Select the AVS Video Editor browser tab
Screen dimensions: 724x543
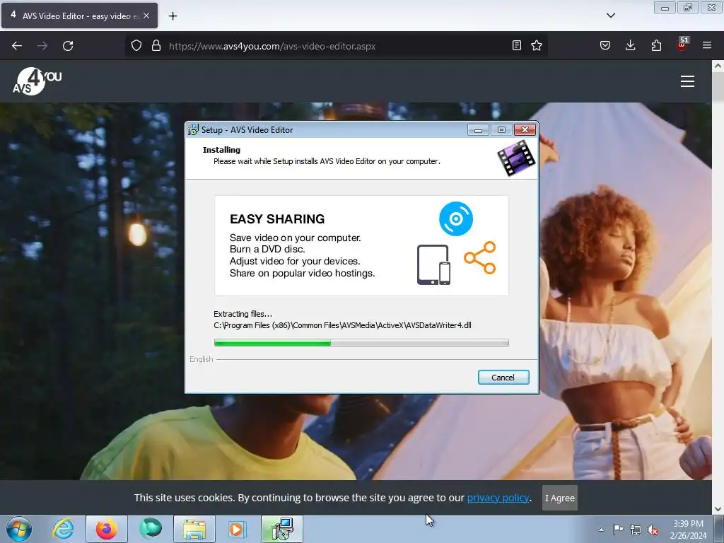click(x=79, y=16)
